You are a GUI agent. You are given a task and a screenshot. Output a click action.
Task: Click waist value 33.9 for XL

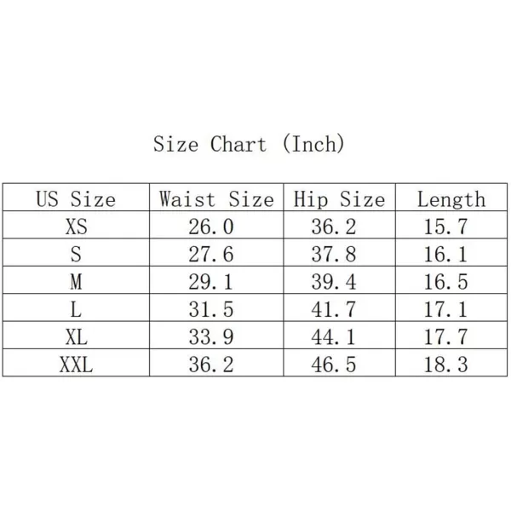point(211,336)
